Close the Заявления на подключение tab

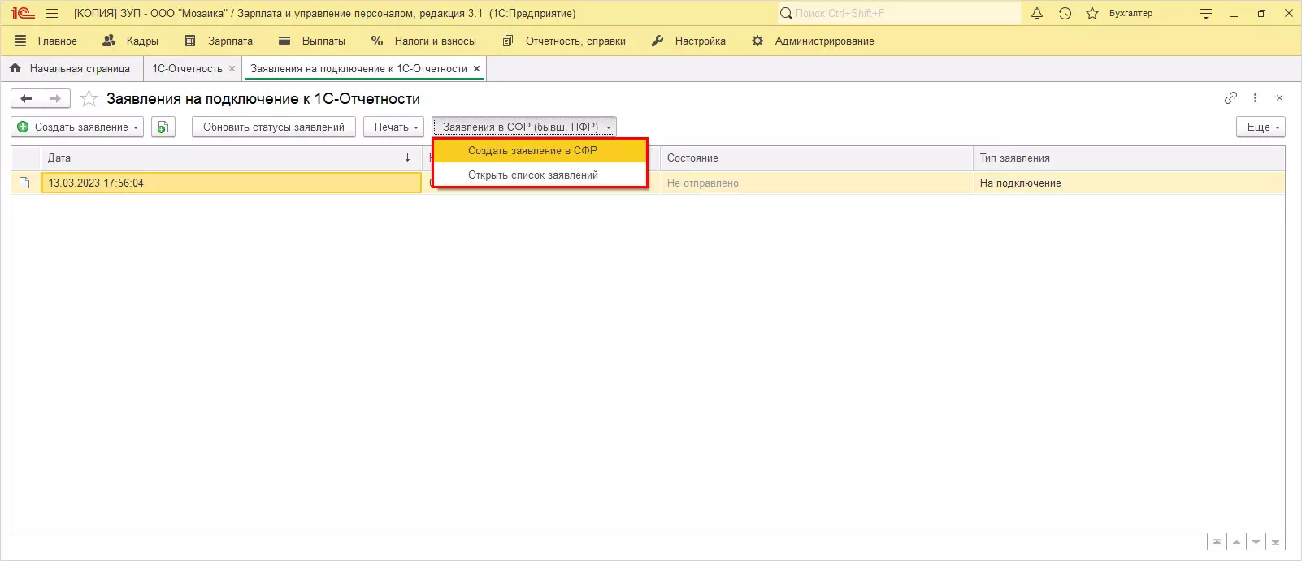[477, 68]
